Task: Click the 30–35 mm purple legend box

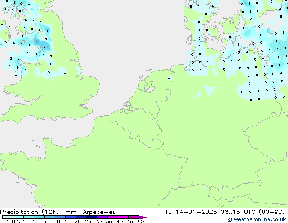Action: click(x=102, y=217)
